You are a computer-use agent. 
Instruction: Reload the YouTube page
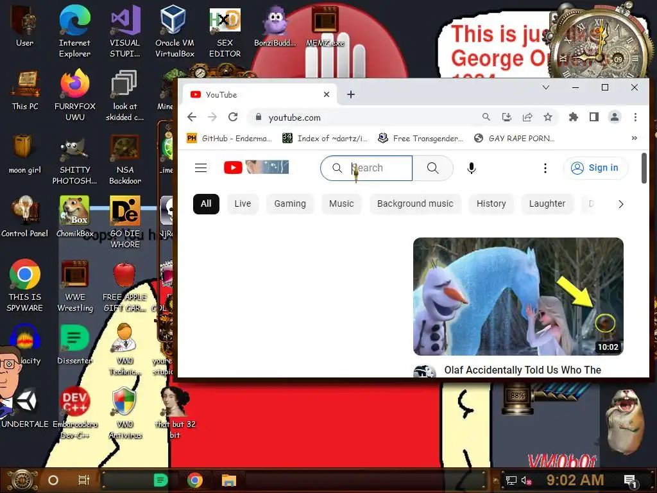point(233,117)
